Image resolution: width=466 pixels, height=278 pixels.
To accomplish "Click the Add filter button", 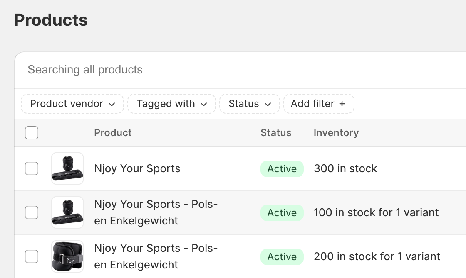I will tap(318, 104).
